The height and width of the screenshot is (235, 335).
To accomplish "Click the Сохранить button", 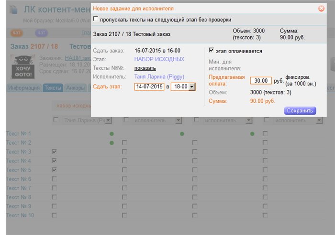I will point(300,111).
